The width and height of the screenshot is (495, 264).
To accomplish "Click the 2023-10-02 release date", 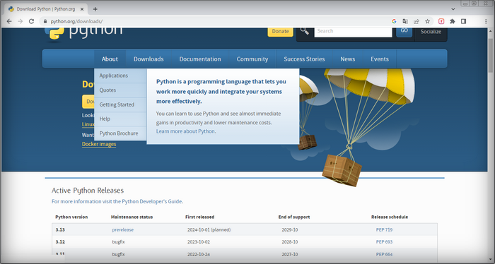I will coord(198,242).
